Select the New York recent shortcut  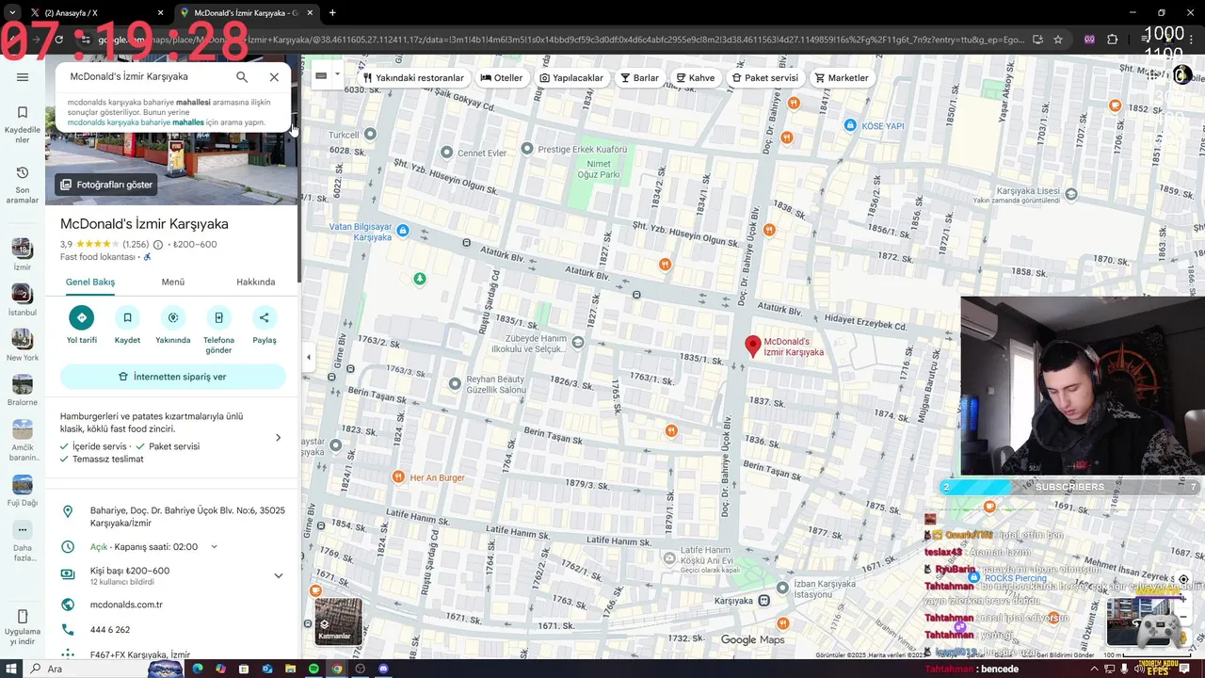tap(23, 345)
